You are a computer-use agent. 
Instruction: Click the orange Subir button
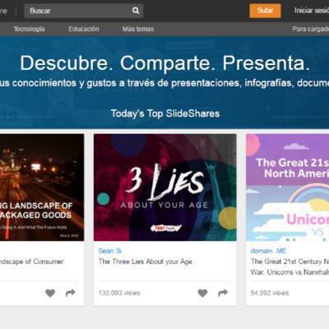point(265,11)
